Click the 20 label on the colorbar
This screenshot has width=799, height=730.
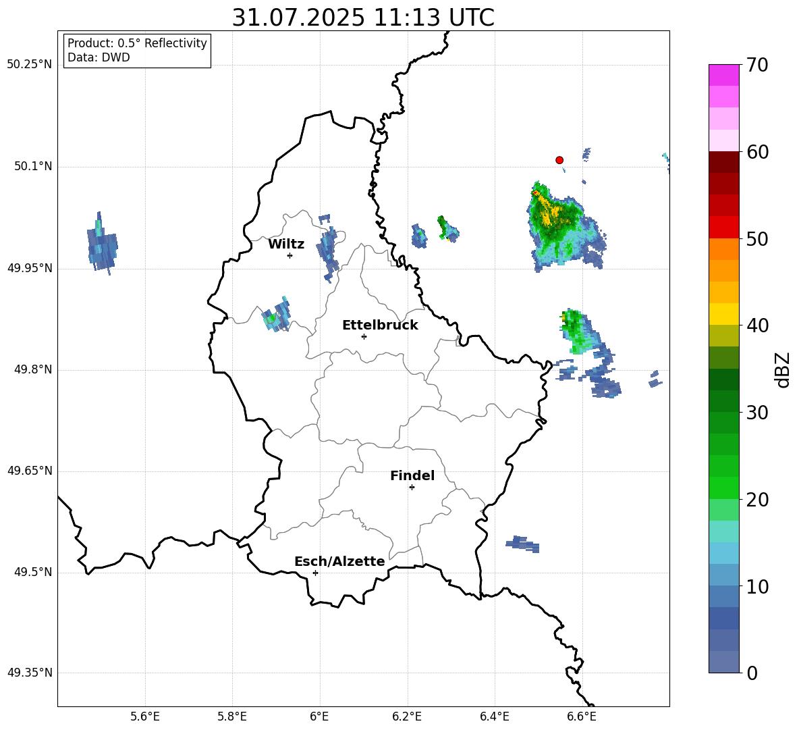coord(757,500)
